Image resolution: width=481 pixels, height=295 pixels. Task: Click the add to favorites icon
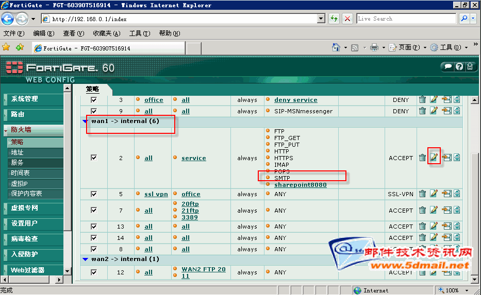click(x=20, y=47)
